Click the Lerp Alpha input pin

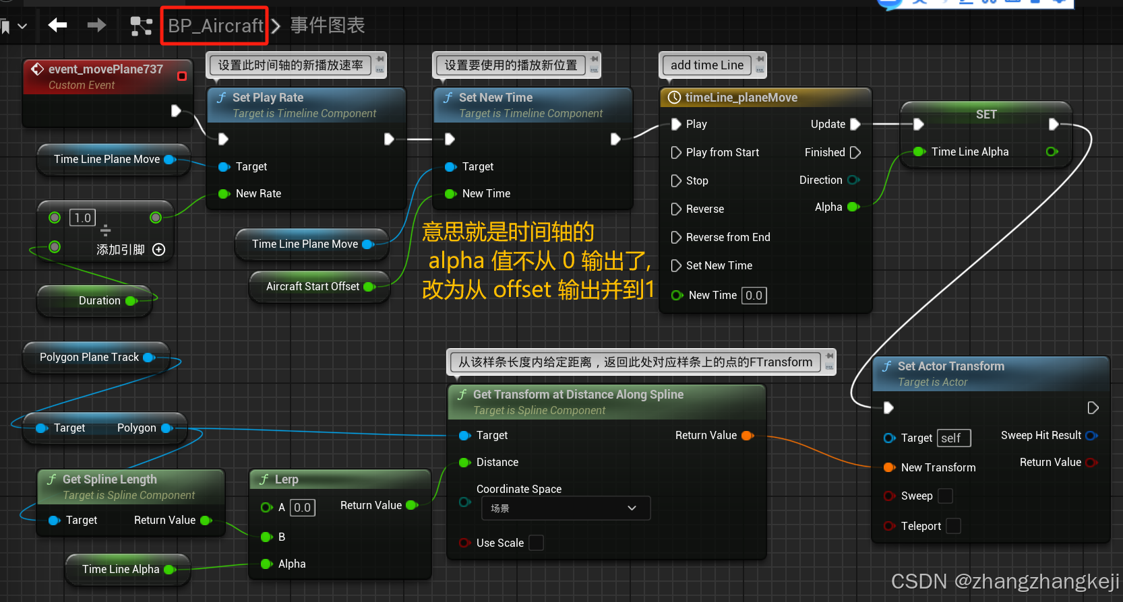click(x=267, y=564)
